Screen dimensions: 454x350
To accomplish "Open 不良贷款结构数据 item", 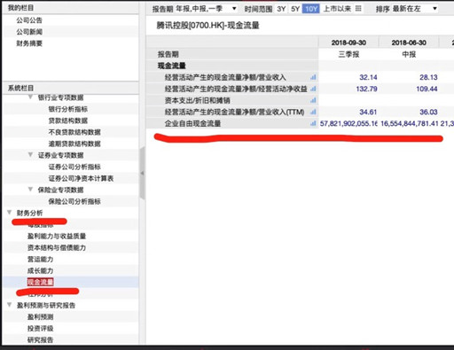I will 74,132.
